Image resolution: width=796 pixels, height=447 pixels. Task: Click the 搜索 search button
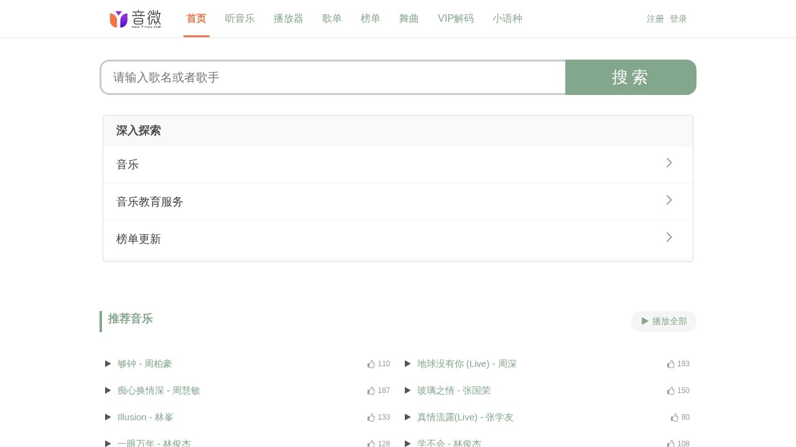(x=630, y=77)
